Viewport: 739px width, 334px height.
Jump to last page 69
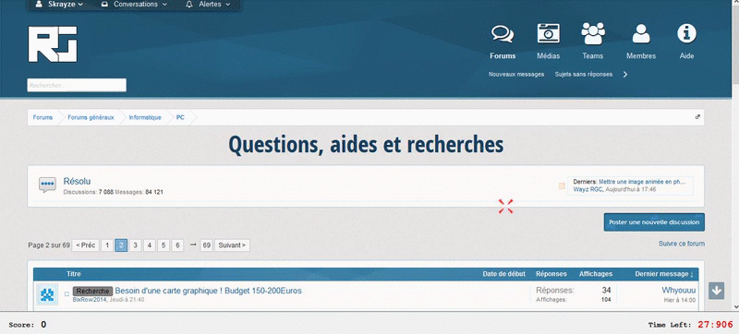[x=206, y=245]
